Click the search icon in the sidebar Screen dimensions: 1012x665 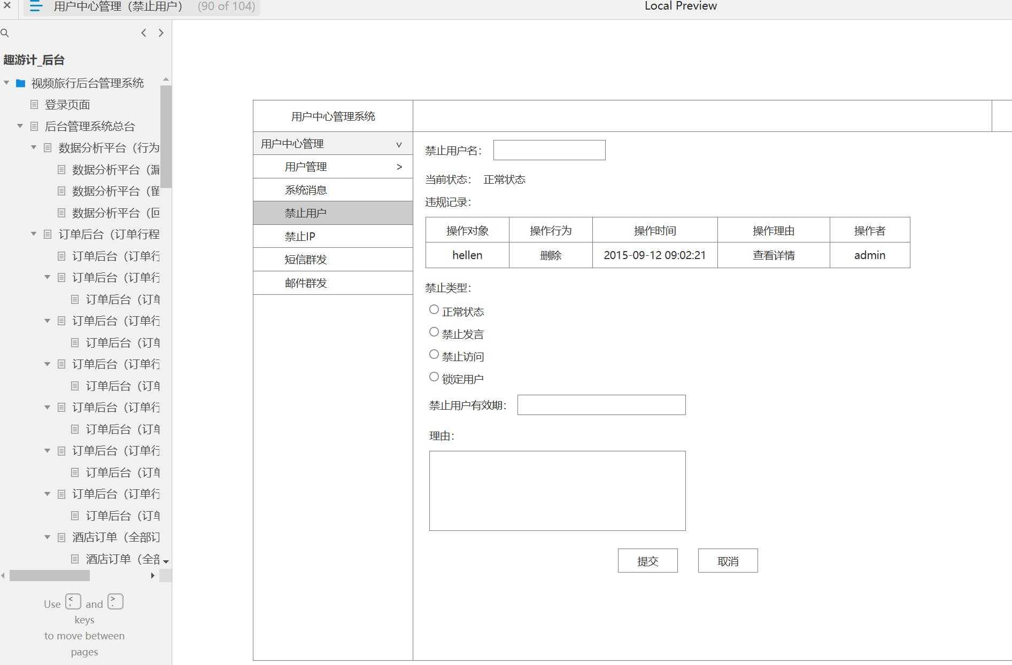pyautogui.click(x=5, y=33)
